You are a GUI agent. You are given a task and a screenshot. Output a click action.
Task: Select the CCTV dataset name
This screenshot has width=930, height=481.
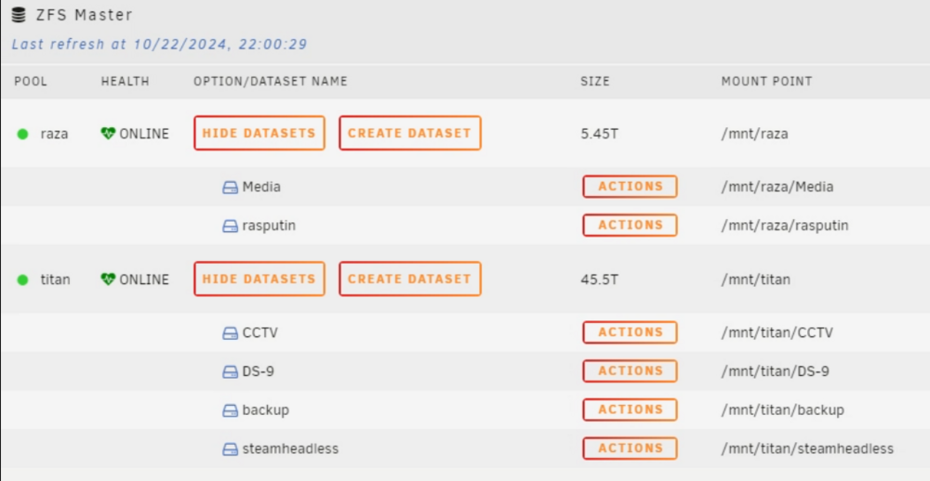tap(259, 333)
